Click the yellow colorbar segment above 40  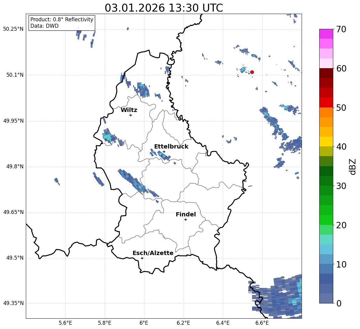[326, 142]
